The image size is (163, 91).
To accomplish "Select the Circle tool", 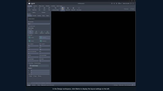I will tap(44, 9).
